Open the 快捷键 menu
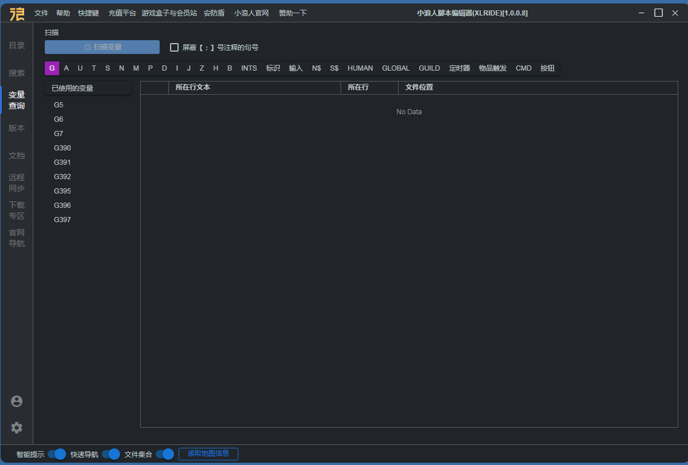The image size is (688, 465). [x=88, y=13]
